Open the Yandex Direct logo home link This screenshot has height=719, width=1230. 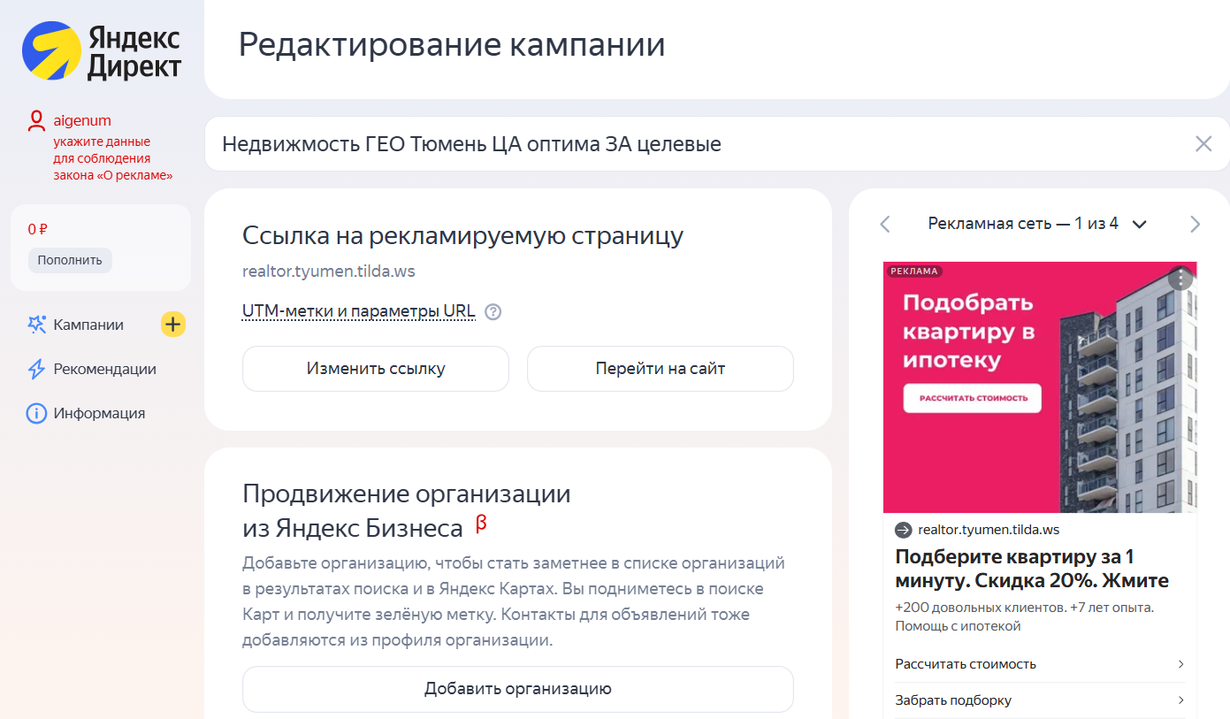pyautogui.click(x=102, y=52)
